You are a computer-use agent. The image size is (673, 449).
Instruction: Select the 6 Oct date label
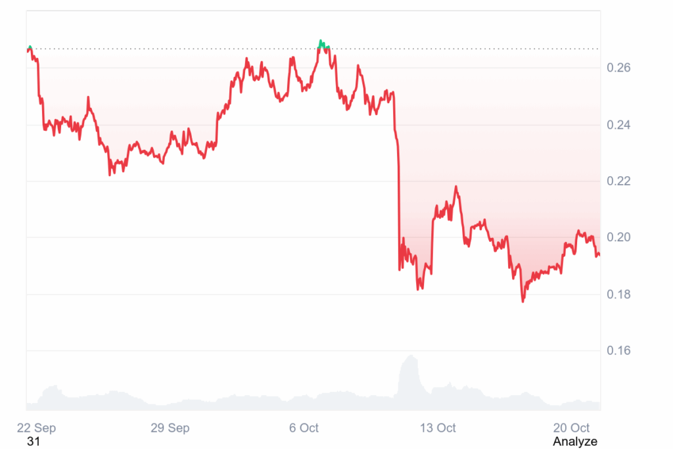tap(304, 428)
